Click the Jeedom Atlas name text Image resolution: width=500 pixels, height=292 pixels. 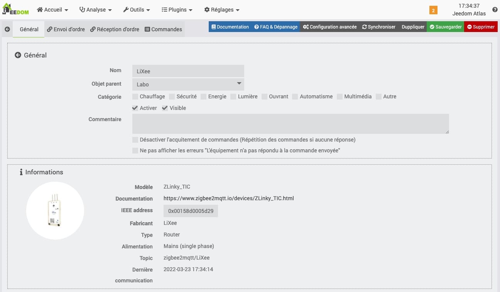pos(469,14)
